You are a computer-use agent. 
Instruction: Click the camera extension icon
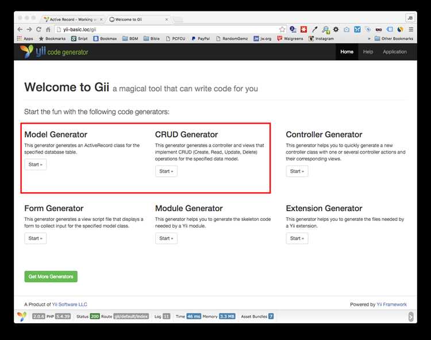click(x=347, y=29)
